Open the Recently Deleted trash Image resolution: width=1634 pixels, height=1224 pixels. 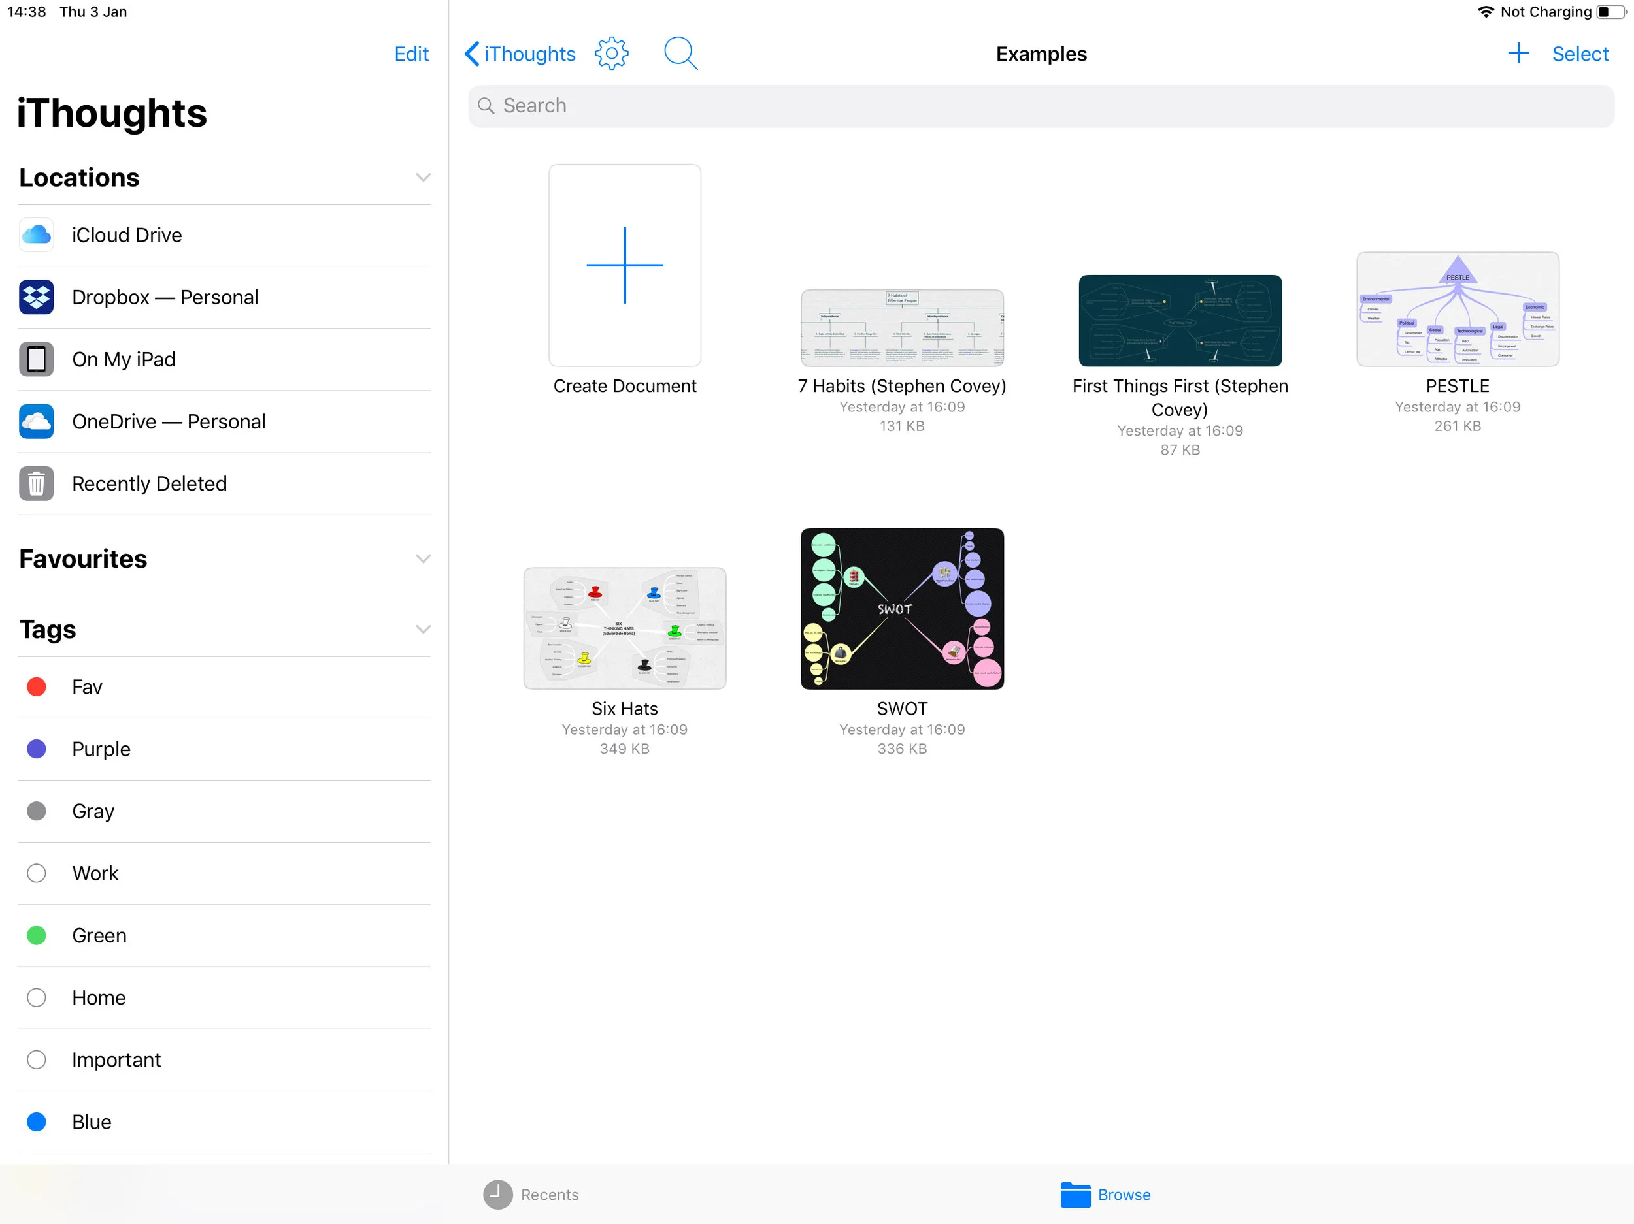[x=149, y=483]
